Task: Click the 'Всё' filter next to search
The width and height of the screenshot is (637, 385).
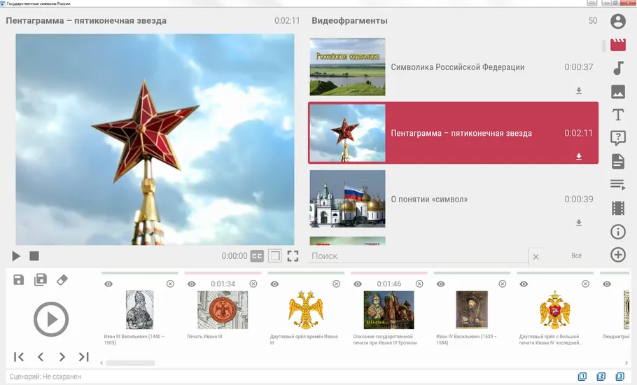Action: (x=576, y=256)
